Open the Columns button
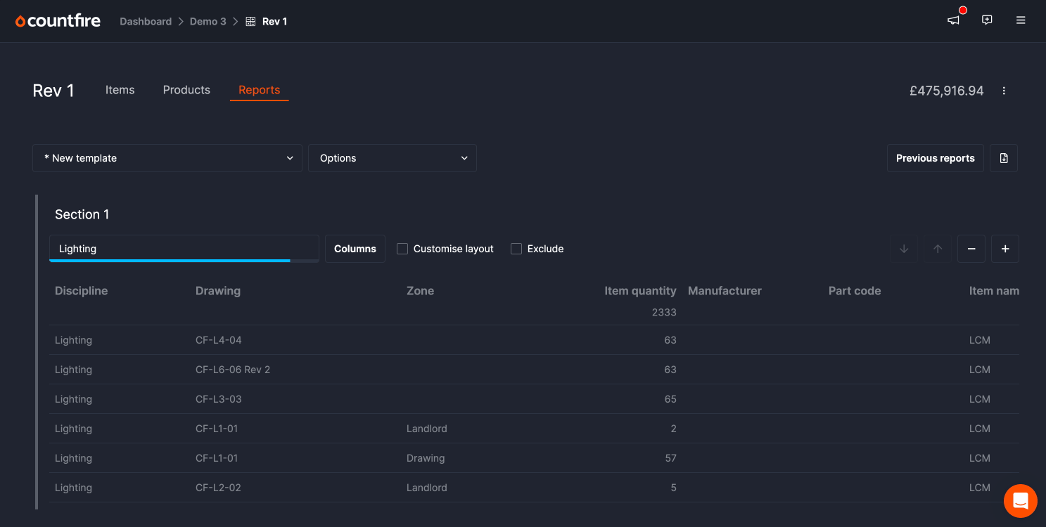The width and height of the screenshot is (1046, 527). click(x=355, y=249)
